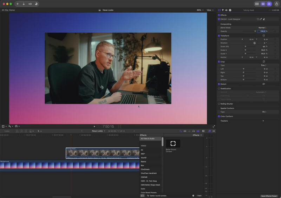
Task: Click the share export icon
Action: (276, 4)
